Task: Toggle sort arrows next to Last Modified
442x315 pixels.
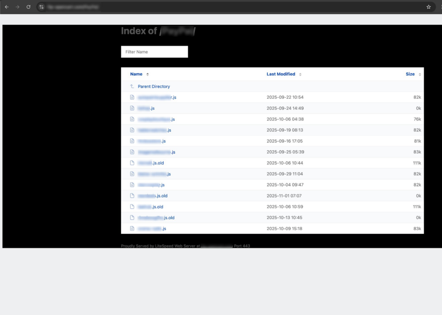Action: 300,75
